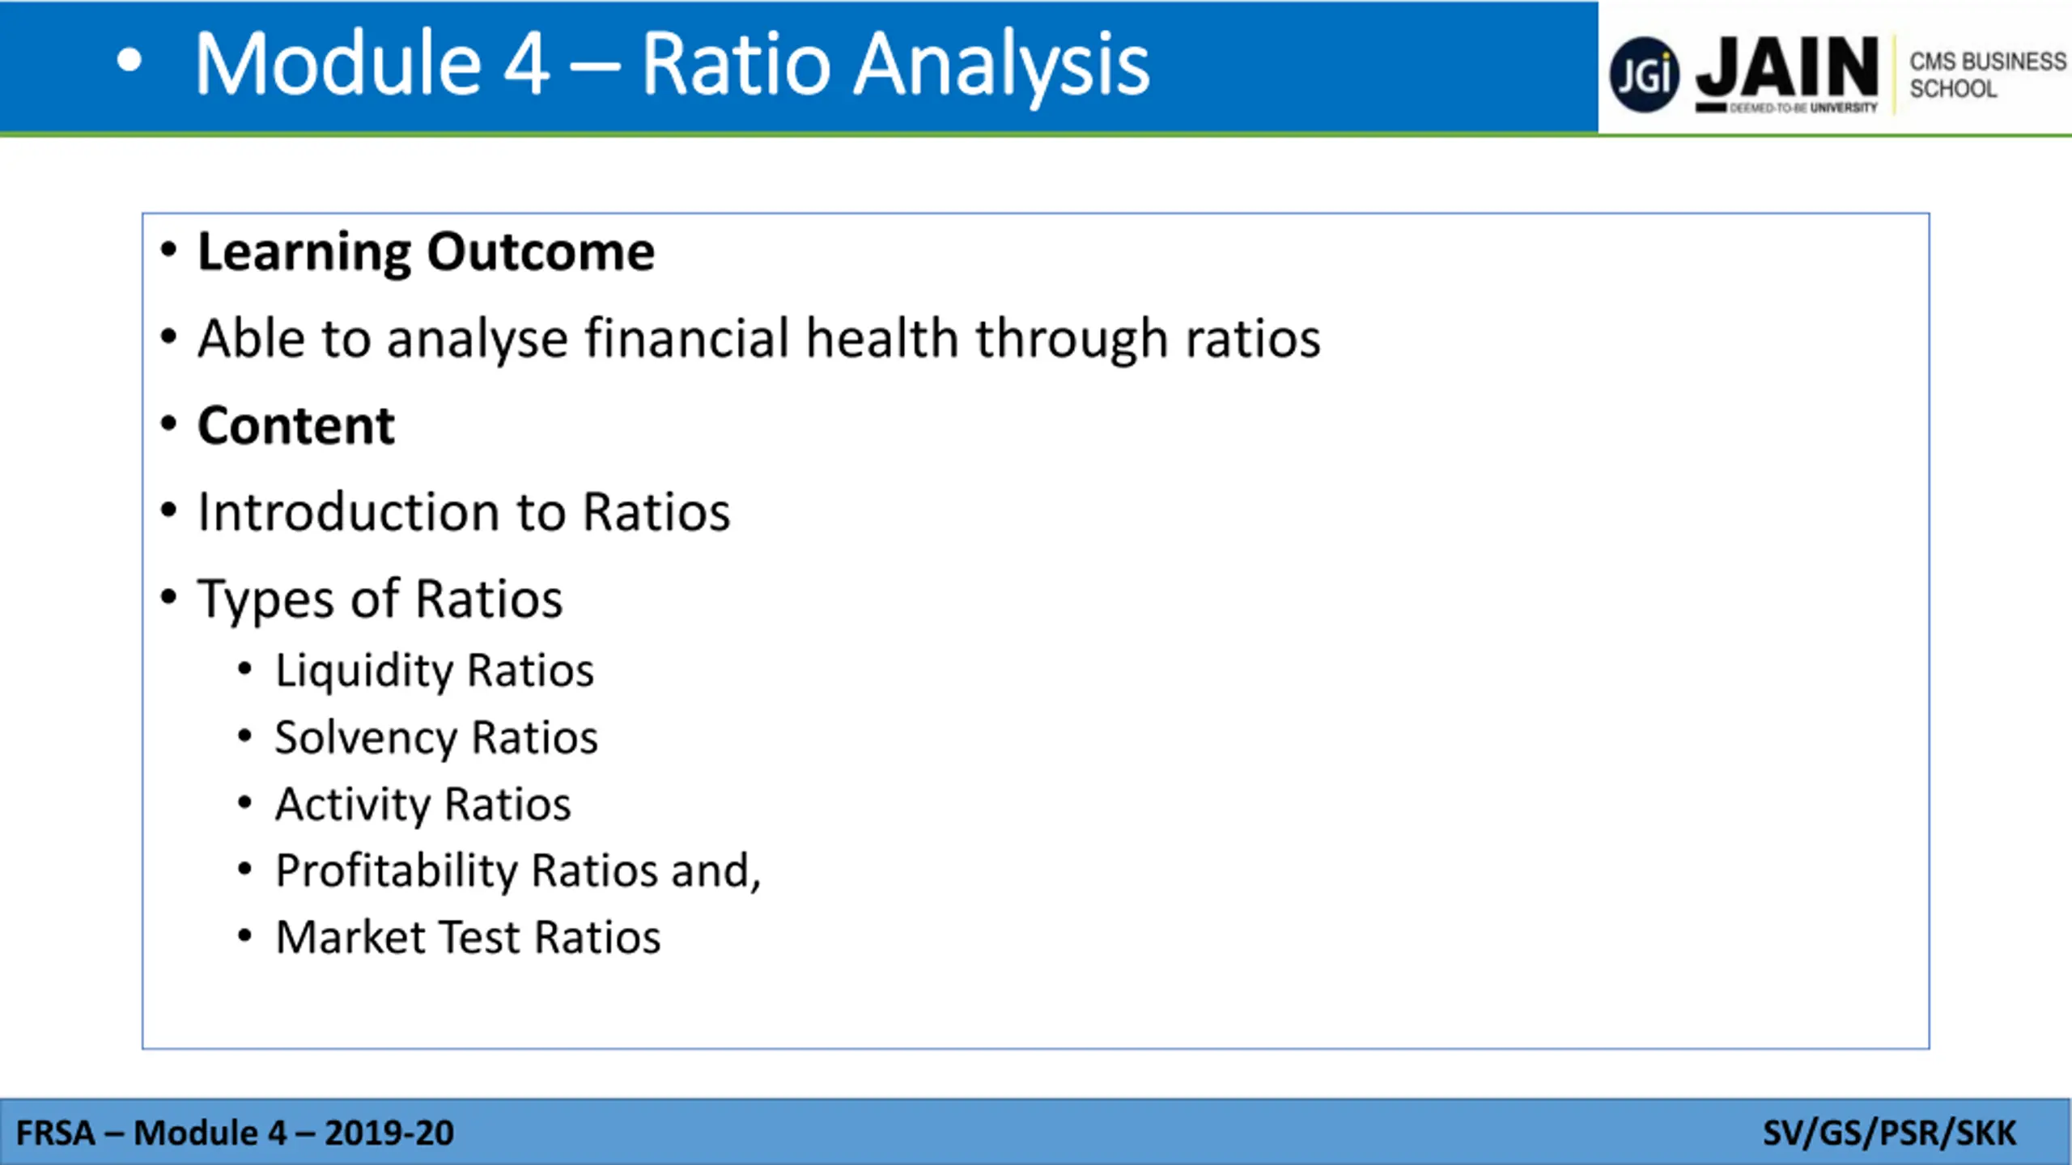Image resolution: width=2072 pixels, height=1165 pixels.
Task: Click the white bullet before Module 4 title
Action: tap(129, 61)
